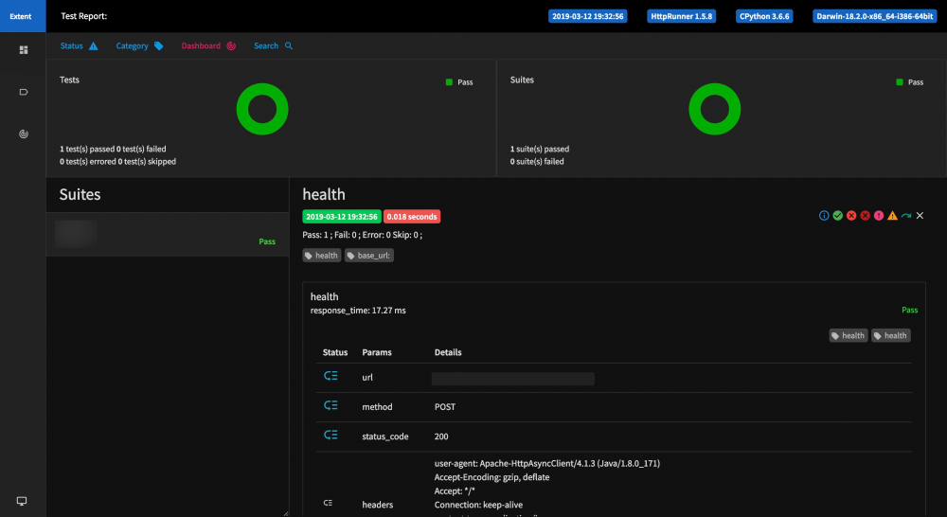Open the dashboard grid icon in sidebar
The image size is (947, 517).
coord(24,50)
